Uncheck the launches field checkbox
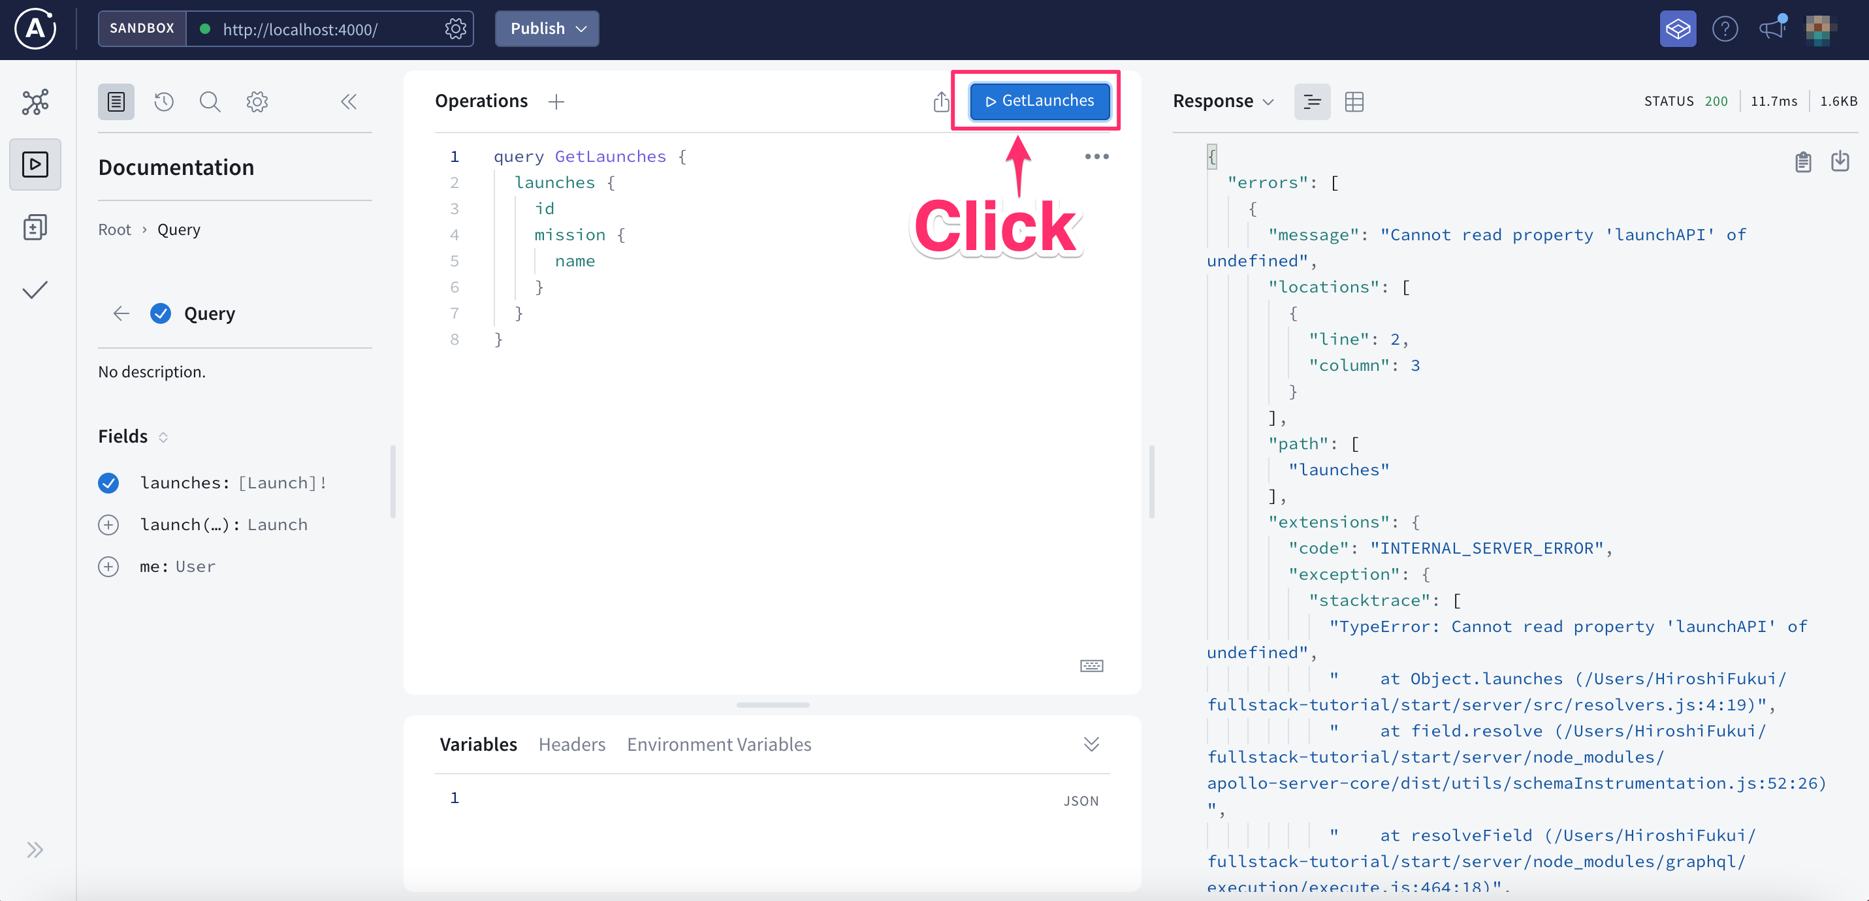 tap(109, 483)
